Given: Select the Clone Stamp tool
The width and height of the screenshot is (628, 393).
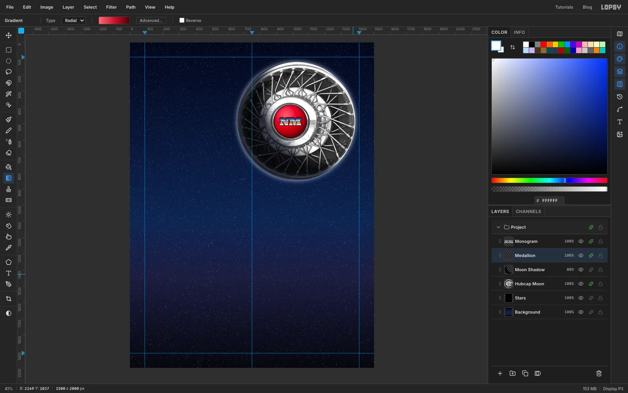Looking at the screenshot, I should (9, 189).
